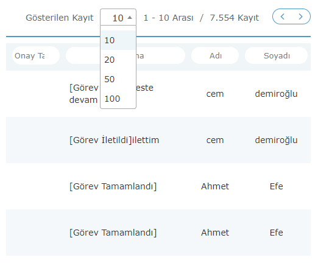Click cem in the first row
This screenshot has height=263, width=318.
215,94
